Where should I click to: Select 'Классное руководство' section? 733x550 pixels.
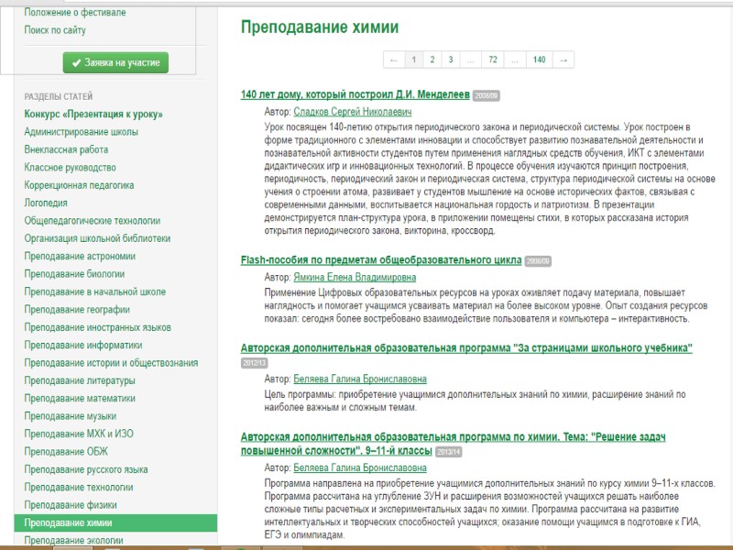[x=71, y=168]
